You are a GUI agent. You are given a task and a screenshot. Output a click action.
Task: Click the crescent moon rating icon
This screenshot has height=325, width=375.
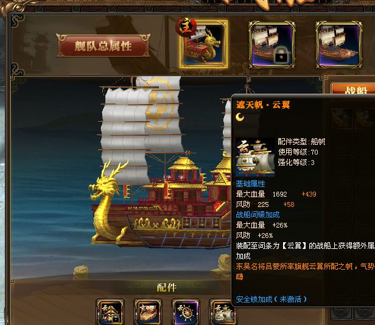tap(240, 117)
